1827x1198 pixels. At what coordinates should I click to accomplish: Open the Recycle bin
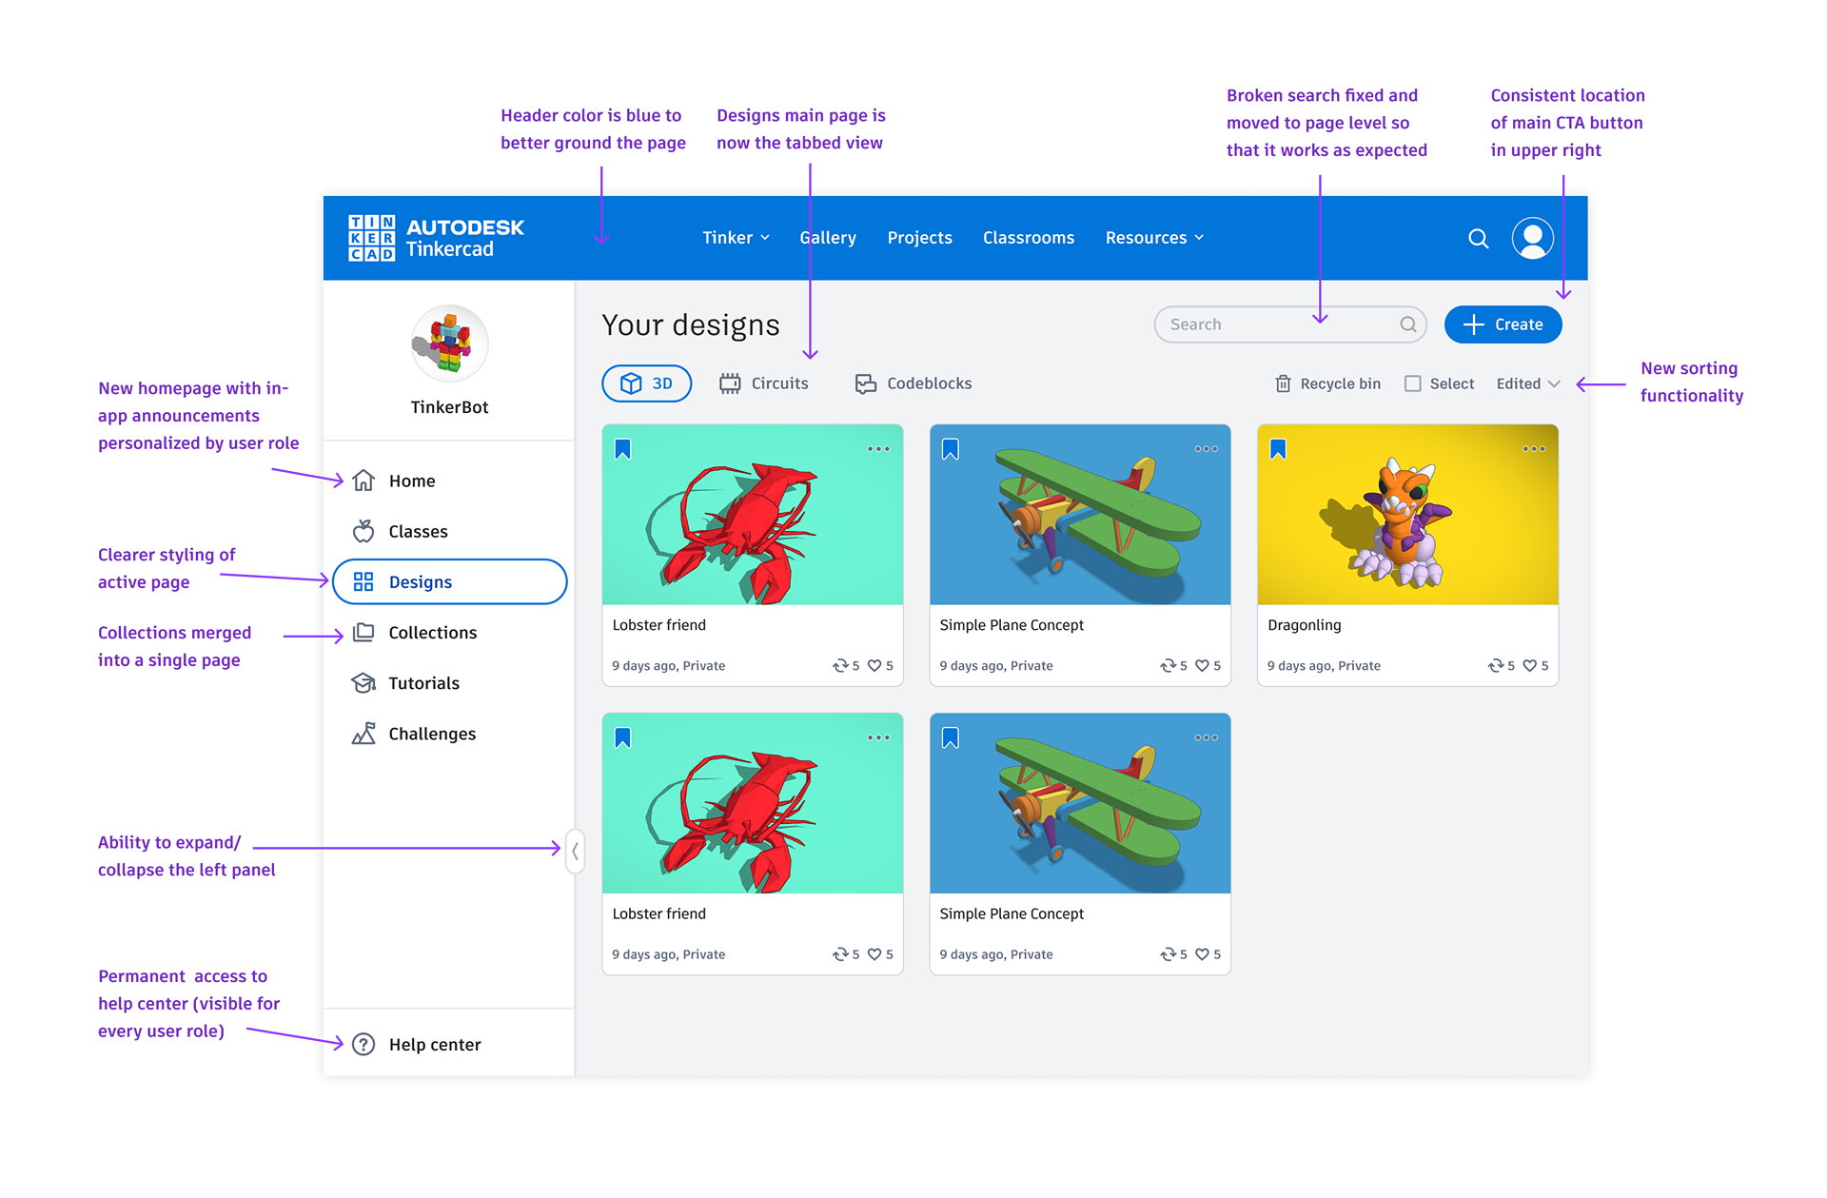pyautogui.click(x=1327, y=383)
